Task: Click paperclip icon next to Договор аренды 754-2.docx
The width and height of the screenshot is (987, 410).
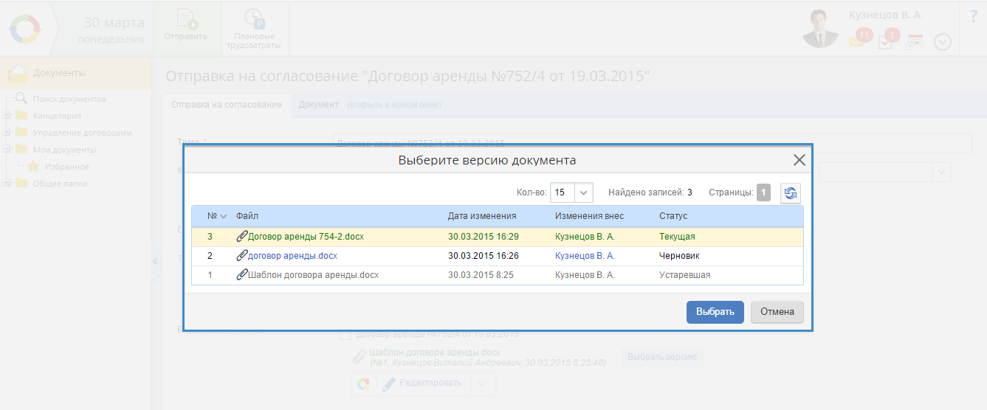Action: click(241, 237)
